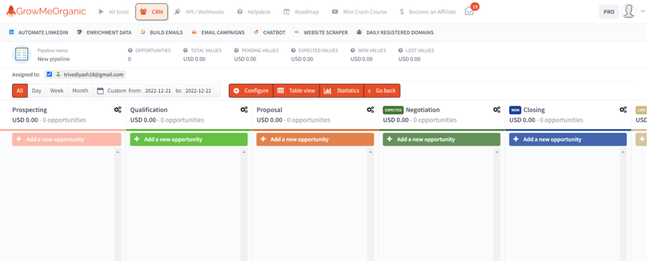Click the from date field 2022-12-21
This screenshot has height=261, width=647.
point(159,91)
